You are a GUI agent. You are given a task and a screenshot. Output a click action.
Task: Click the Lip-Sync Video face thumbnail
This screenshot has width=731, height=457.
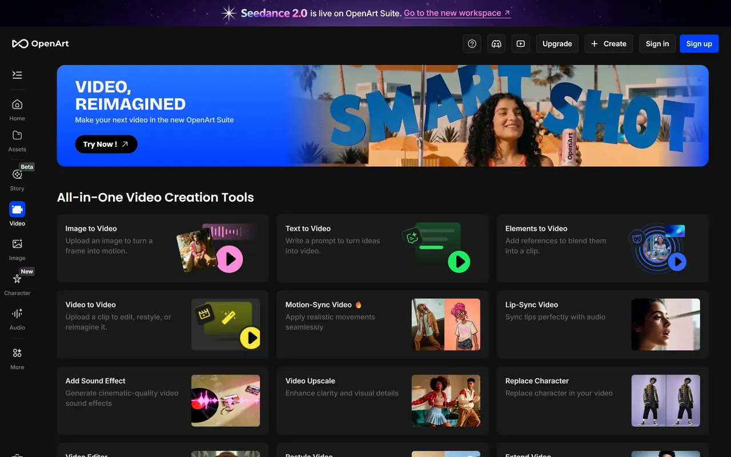665,324
